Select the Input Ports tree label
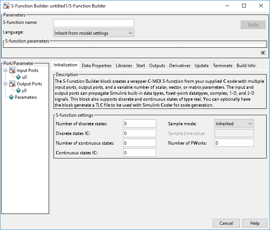Viewport: 270px width, 230px height. (28, 70)
